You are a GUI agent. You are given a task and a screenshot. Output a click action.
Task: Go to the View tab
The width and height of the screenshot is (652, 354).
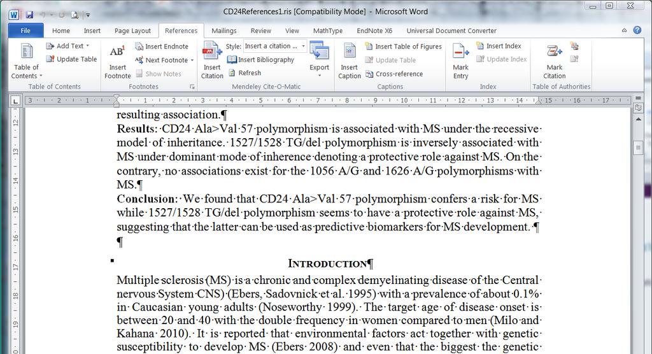pos(292,31)
